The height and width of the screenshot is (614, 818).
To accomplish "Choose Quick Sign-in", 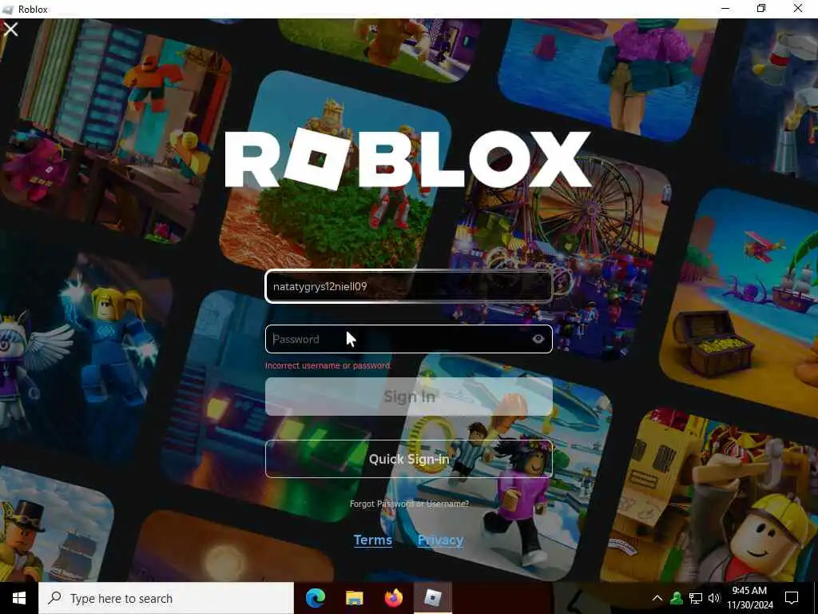I will point(408,459).
